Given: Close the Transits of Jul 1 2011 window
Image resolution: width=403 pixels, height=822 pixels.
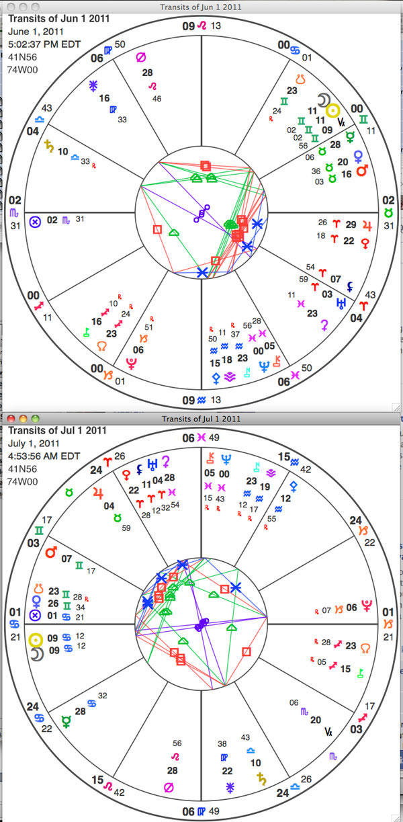Looking at the screenshot, I should (x=10, y=419).
